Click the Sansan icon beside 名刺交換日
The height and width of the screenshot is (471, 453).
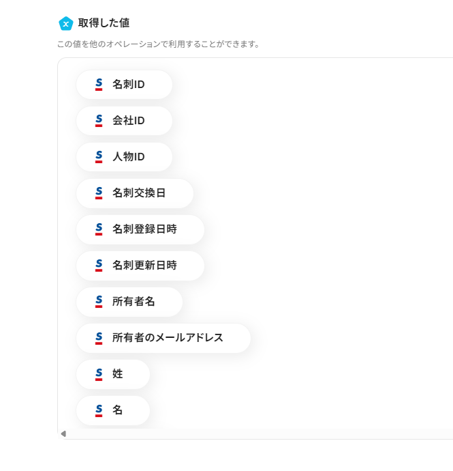(x=99, y=193)
